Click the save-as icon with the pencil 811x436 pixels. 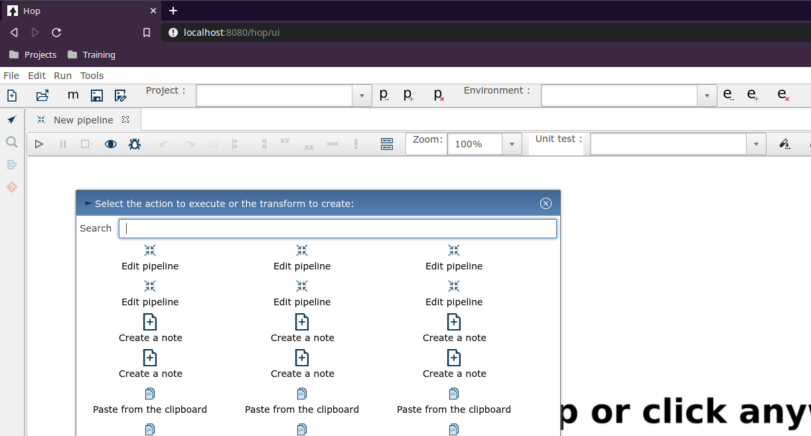pos(120,96)
